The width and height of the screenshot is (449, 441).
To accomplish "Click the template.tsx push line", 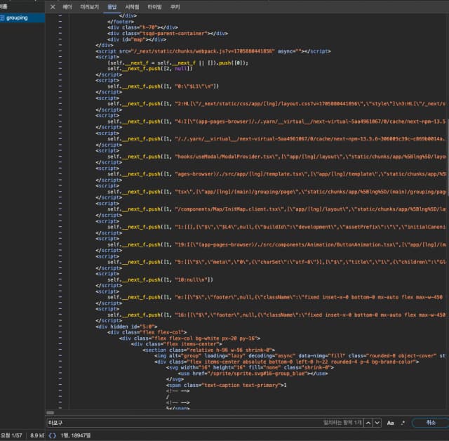I will [x=276, y=174].
